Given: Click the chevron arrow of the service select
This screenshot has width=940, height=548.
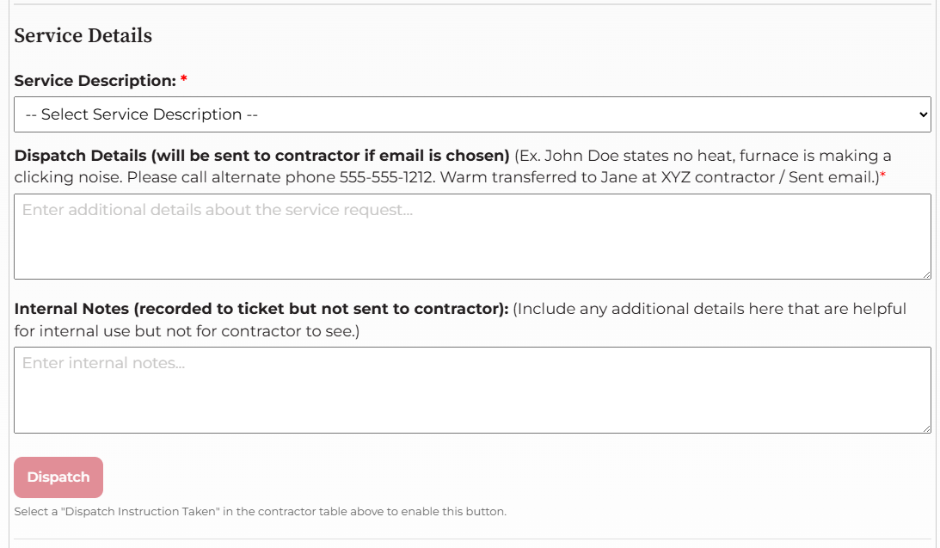Looking at the screenshot, I should 923,114.
